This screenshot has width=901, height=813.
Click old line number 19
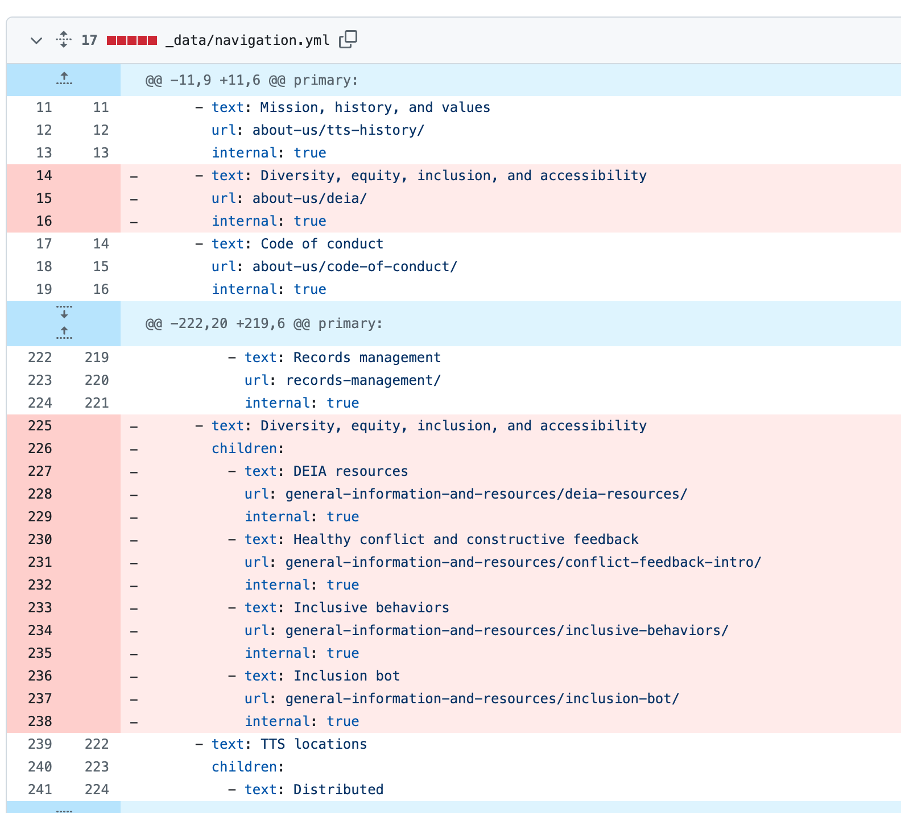click(x=44, y=289)
